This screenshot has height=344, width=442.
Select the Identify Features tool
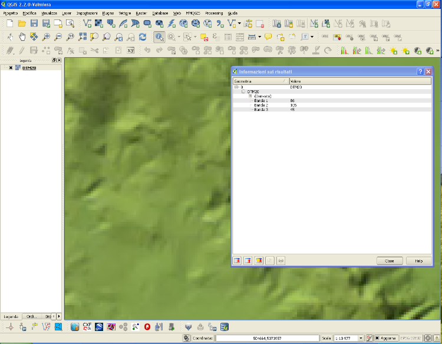pos(159,37)
